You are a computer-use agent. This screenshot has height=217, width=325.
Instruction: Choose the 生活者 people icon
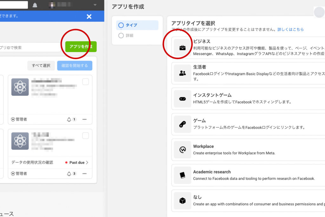(x=182, y=73)
